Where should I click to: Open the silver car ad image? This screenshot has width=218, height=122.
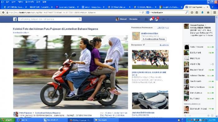(150, 101)
